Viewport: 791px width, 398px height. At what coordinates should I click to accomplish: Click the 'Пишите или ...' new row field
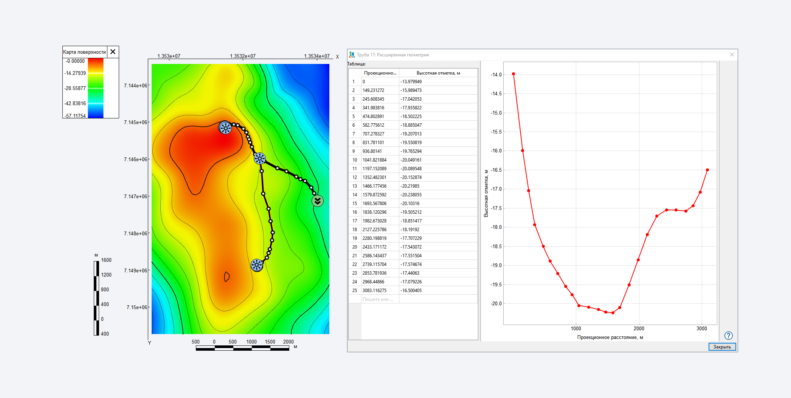380,299
